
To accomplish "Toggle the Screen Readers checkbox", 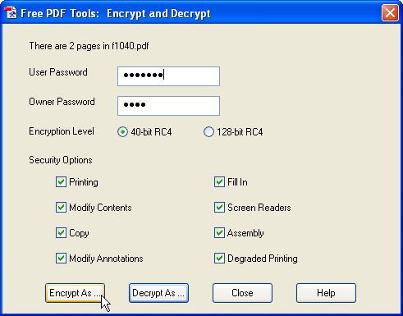I will point(219,208).
